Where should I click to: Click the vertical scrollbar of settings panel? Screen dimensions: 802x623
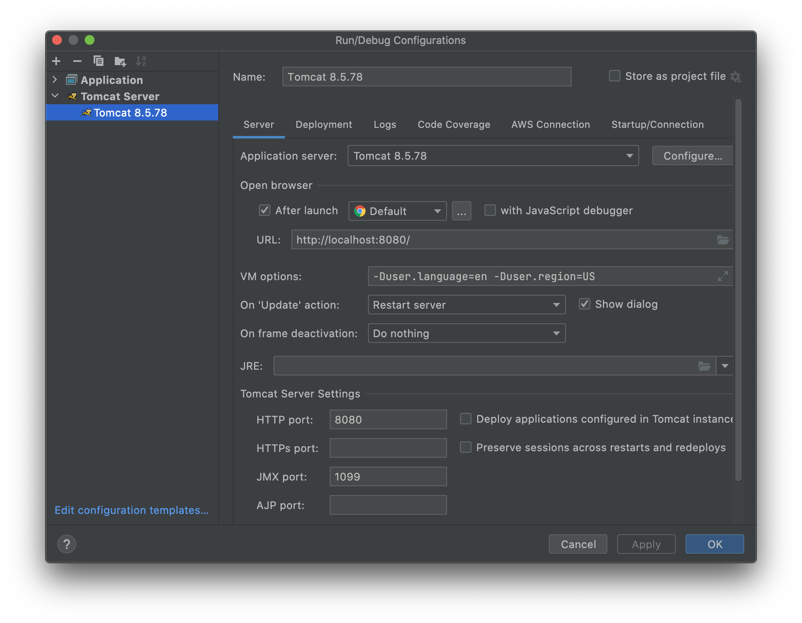pos(738,289)
